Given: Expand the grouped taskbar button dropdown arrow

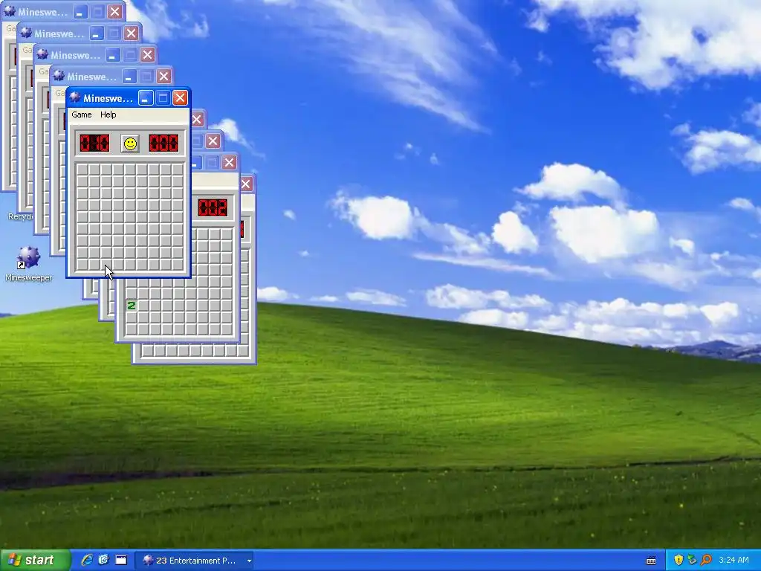Looking at the screenshot, I should point(249,561).
